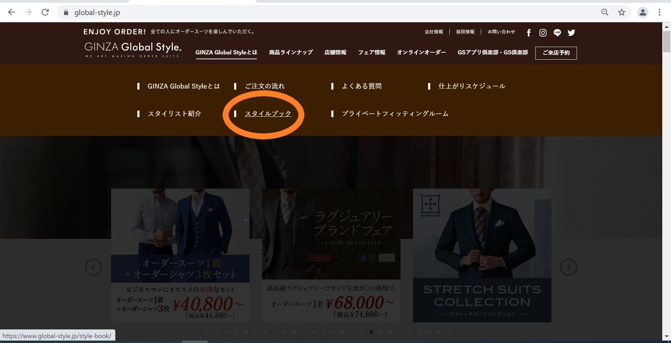Open Chrome three-dot menu
This screenshot has width=671, height=343.
pos(659,13)
